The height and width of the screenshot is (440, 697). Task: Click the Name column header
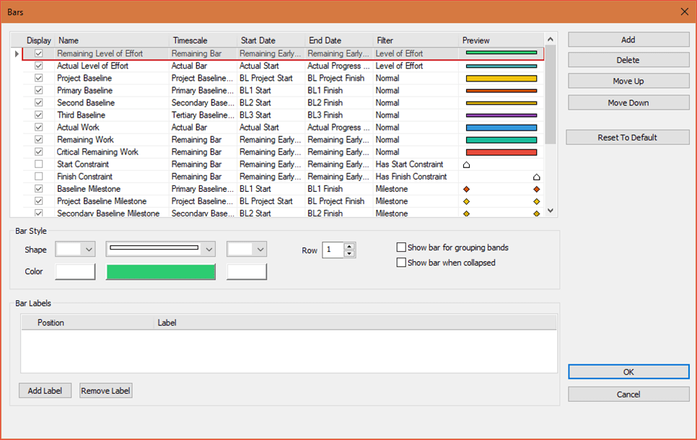(x=112, y=40)
